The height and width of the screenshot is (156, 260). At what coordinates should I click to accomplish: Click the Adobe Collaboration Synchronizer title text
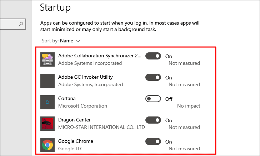click(x=100, y=56)
